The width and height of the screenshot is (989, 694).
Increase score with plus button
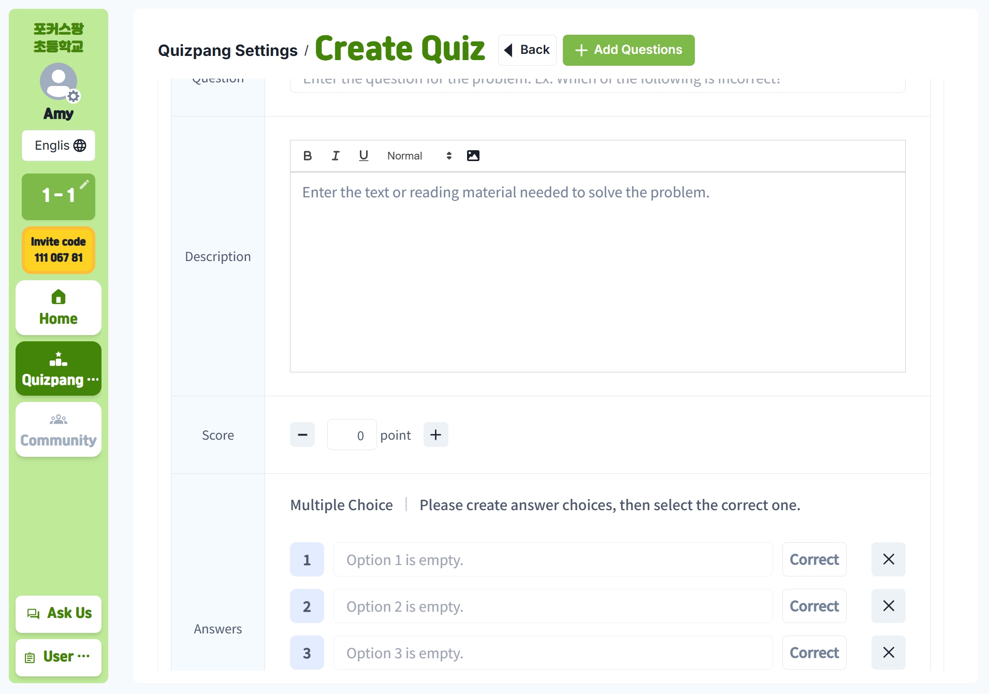click(436, 435)
